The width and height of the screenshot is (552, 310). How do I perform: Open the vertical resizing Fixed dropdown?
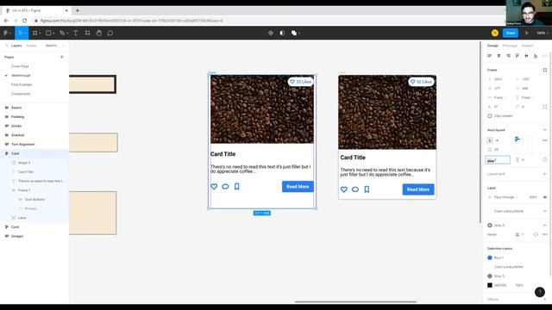pos(524,97)
